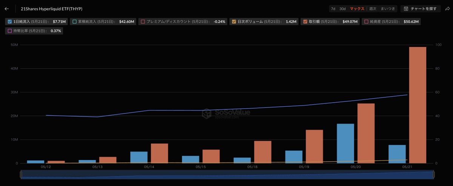The image size is (453, 186).
Task: Select the 7d time range
Action: tap(333, 9)
